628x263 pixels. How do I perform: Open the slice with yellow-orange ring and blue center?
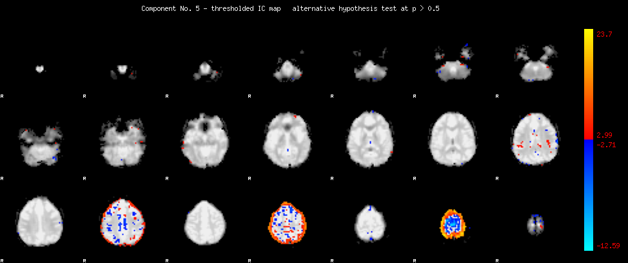pyautogui.click(x=453, y=224)
